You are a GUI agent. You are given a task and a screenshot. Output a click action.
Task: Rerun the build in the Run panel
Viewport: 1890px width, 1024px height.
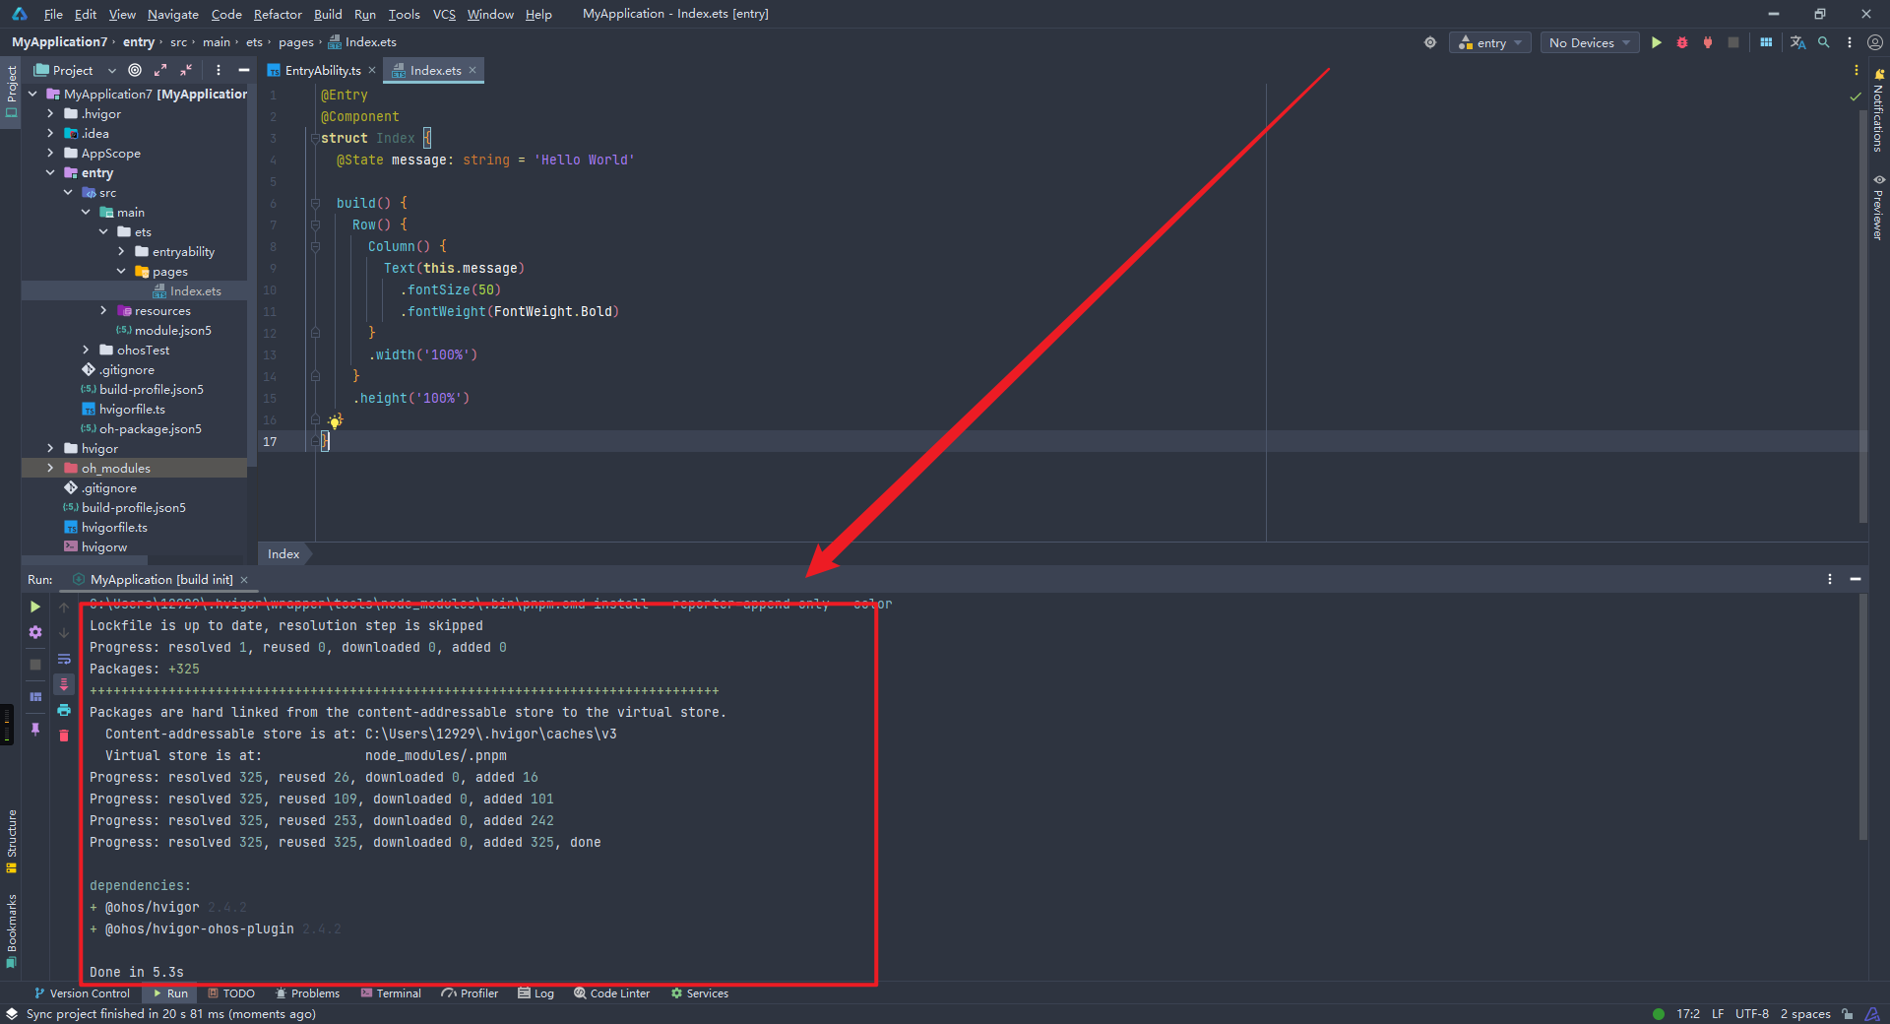(35, 607)
